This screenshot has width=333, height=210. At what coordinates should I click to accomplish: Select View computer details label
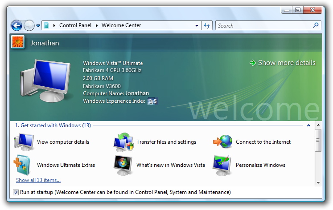pos(63,142)
